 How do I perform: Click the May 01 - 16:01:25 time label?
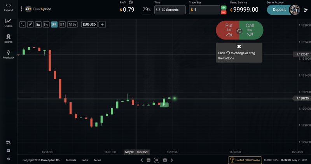137,152
